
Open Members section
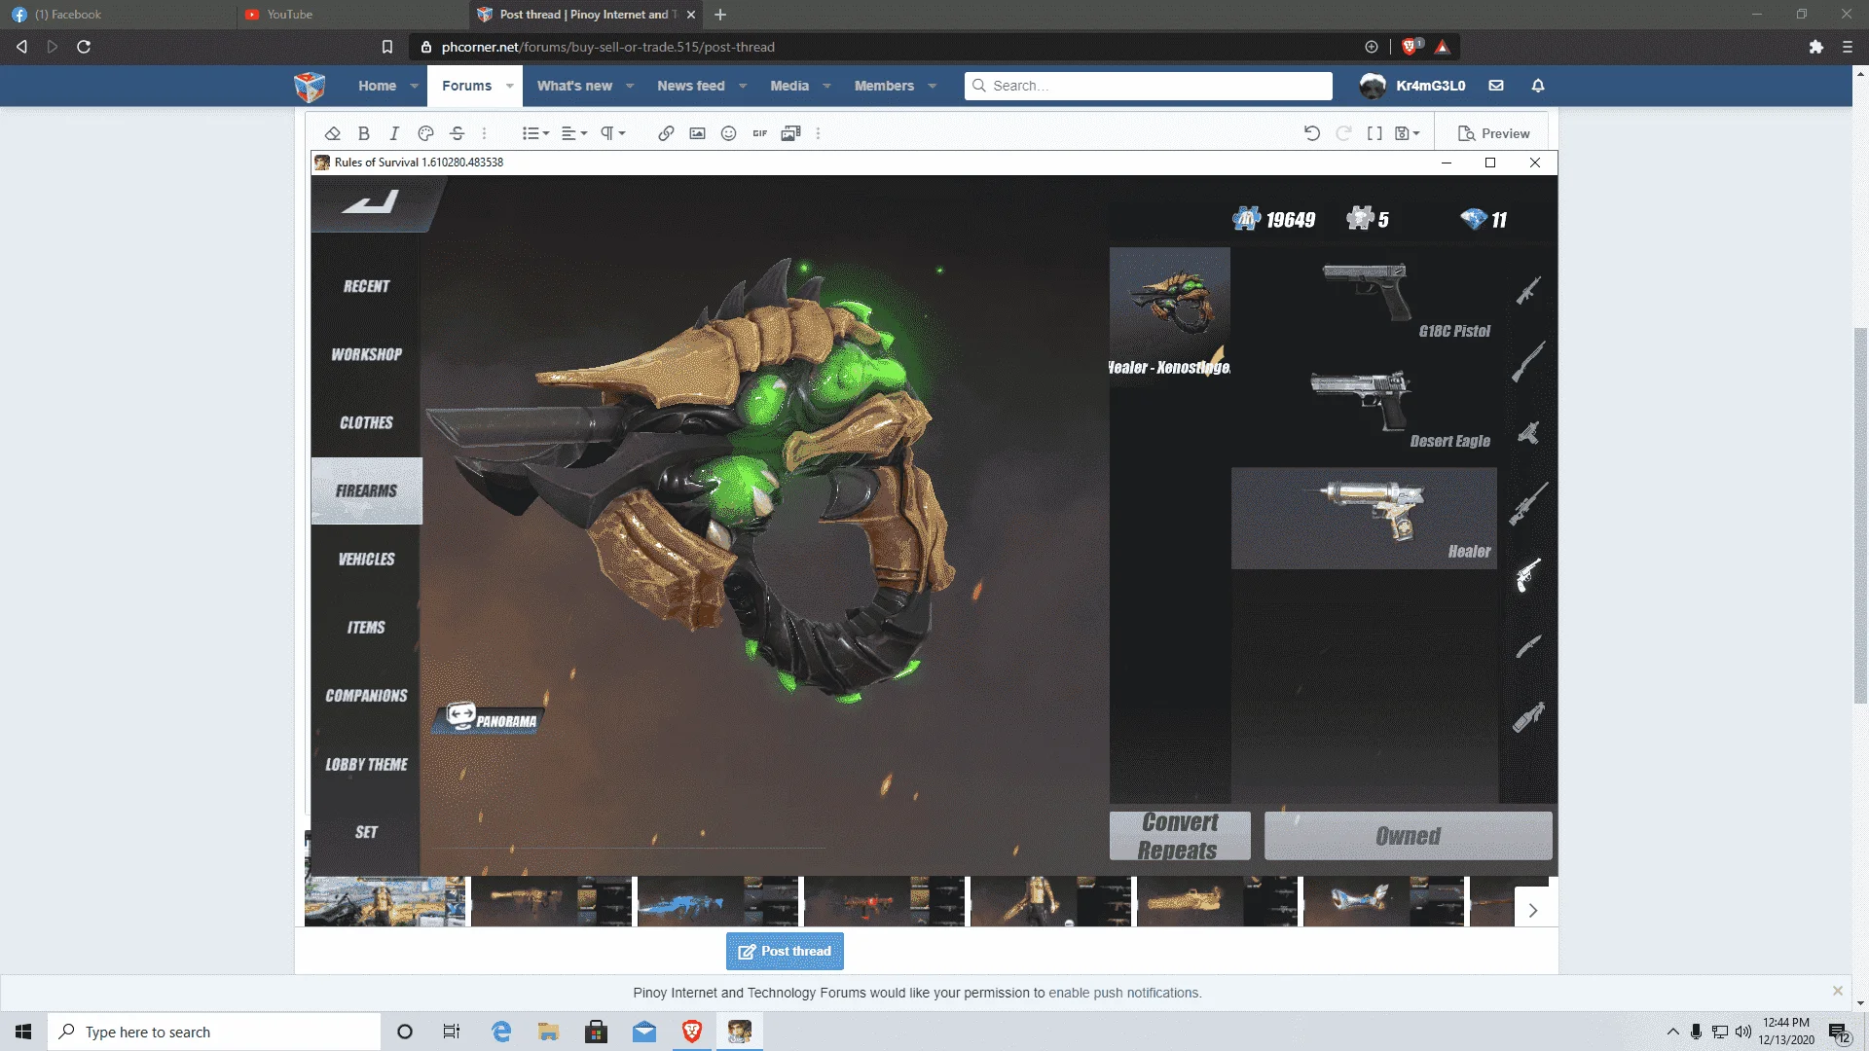click(884, 86)
